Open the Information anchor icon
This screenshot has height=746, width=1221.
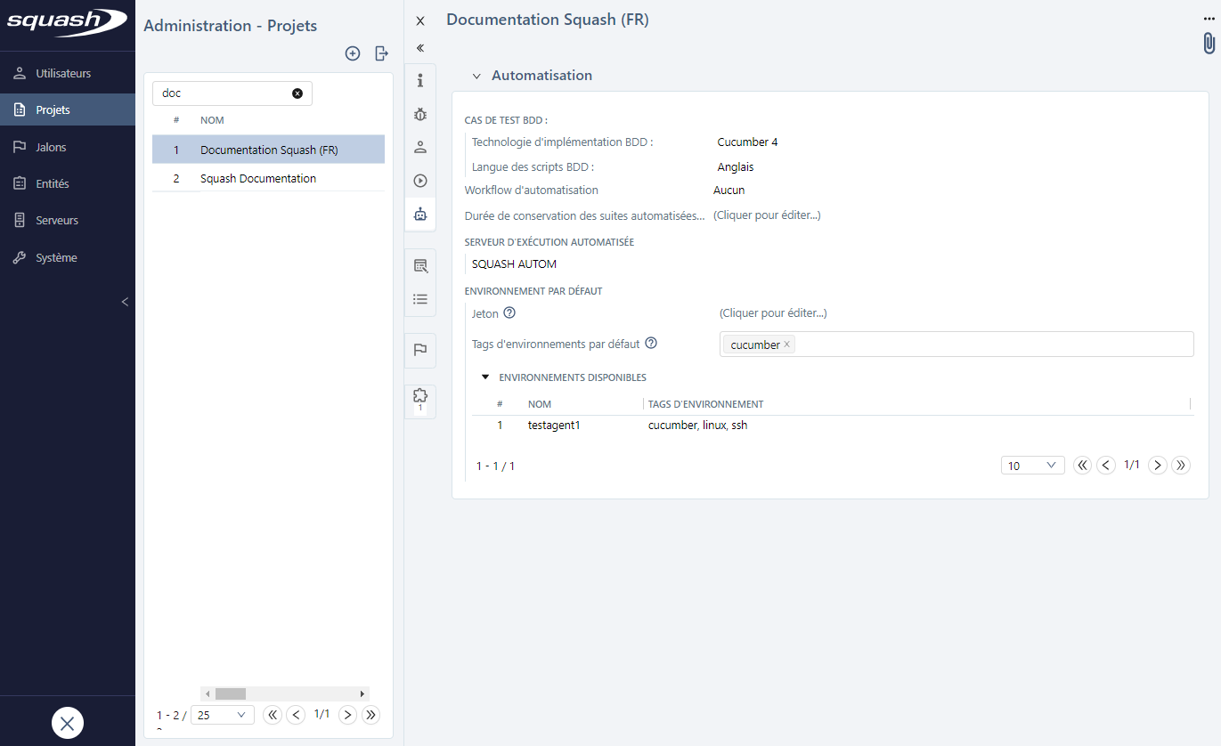tap(420, 81)
